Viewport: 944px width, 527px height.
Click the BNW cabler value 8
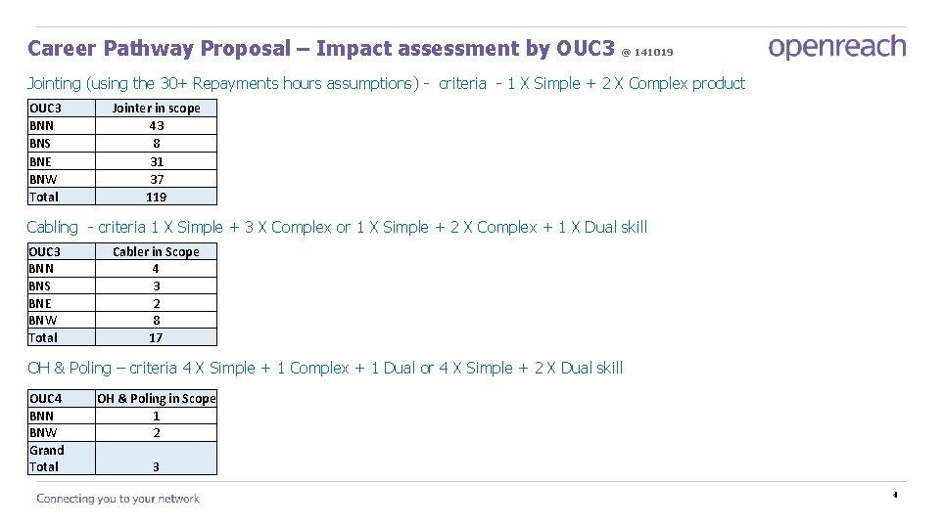tap(156, 321)
